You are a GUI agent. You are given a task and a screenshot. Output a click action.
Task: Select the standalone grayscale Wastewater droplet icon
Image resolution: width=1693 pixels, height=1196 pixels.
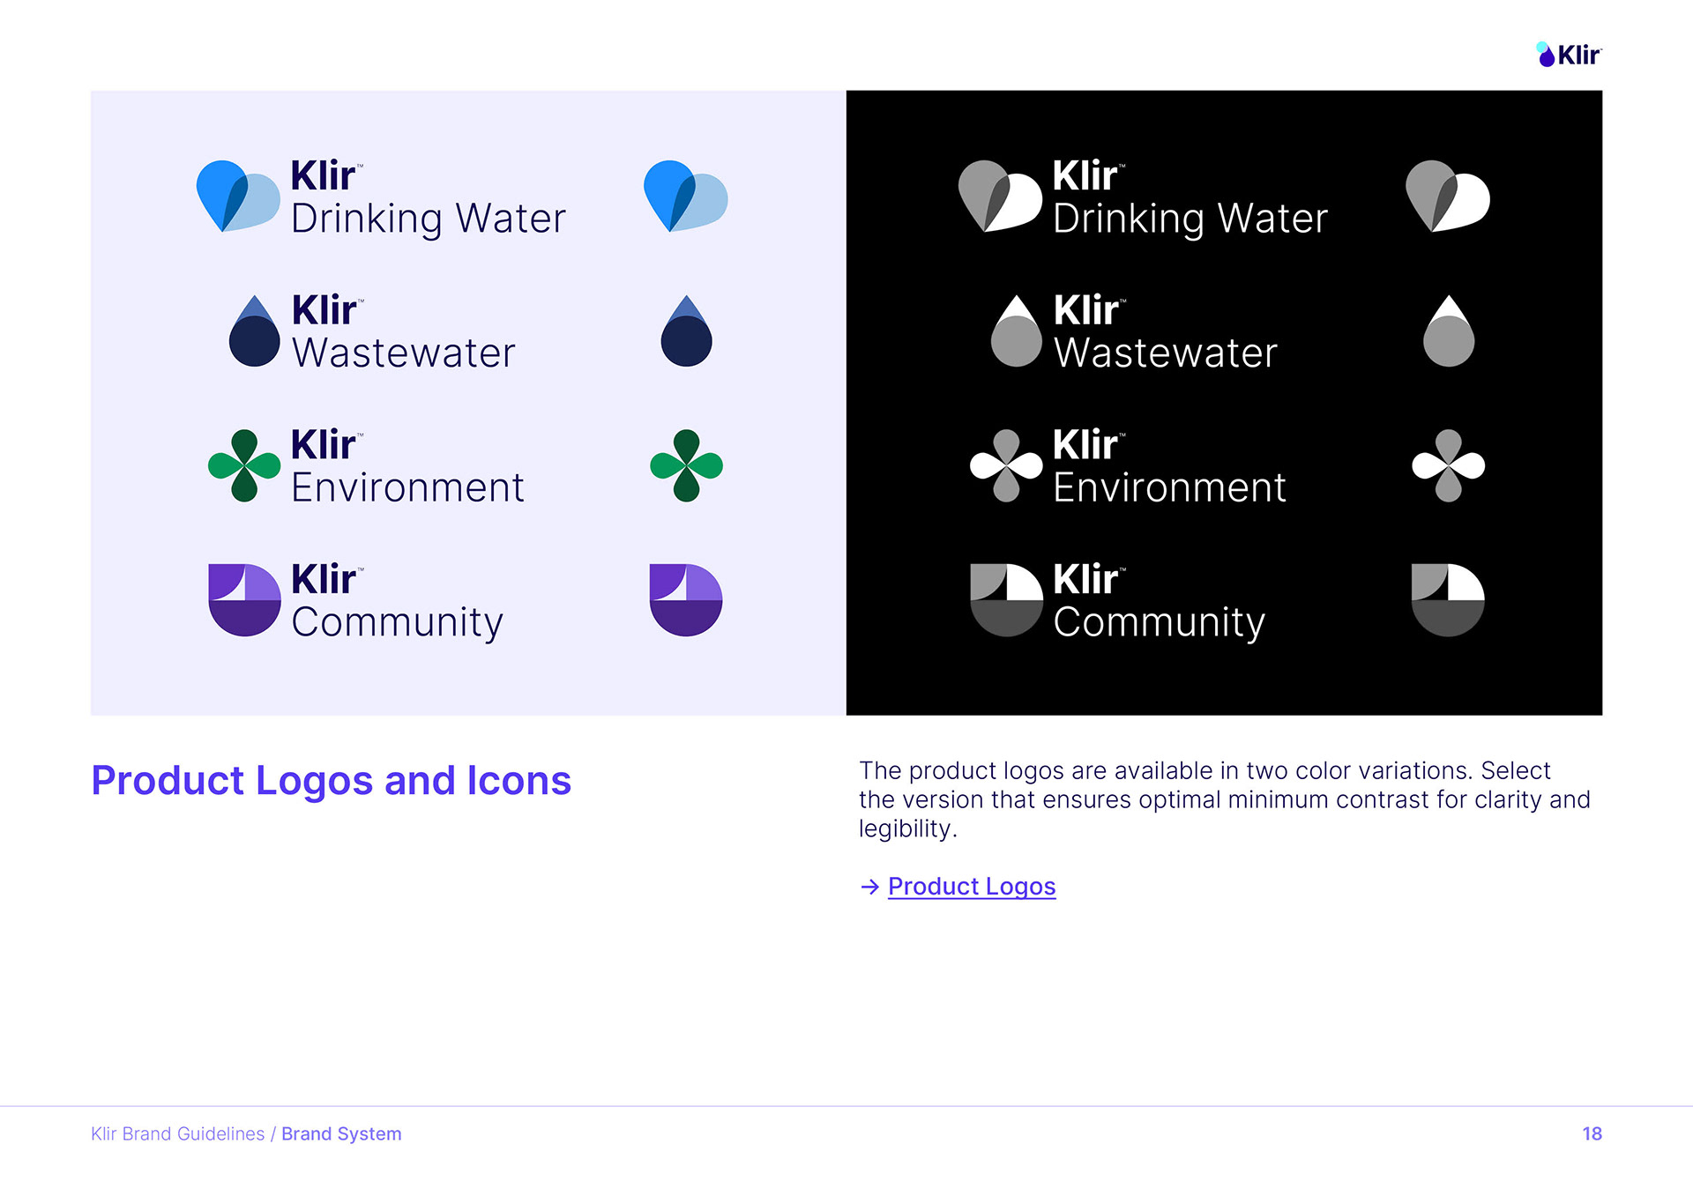coord(1448,331)
